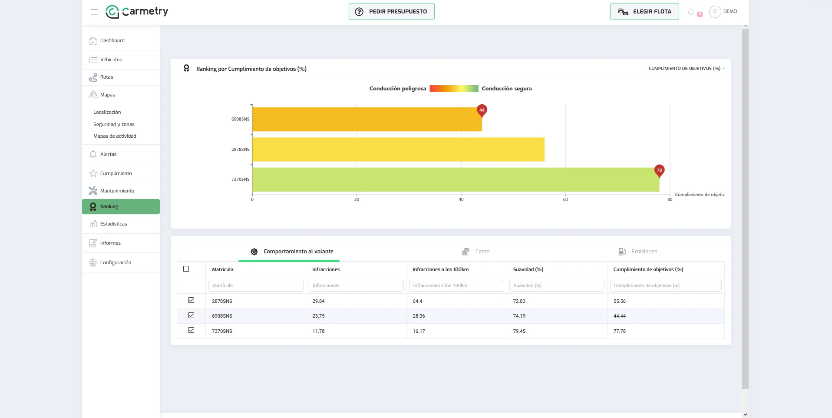Click the 77.78 cell value
832x418 pixels.
[620, 331]
